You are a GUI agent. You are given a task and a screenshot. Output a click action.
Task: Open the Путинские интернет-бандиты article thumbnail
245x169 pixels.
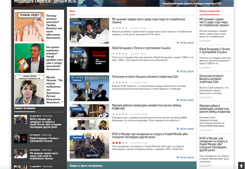(x=89, y=88)
